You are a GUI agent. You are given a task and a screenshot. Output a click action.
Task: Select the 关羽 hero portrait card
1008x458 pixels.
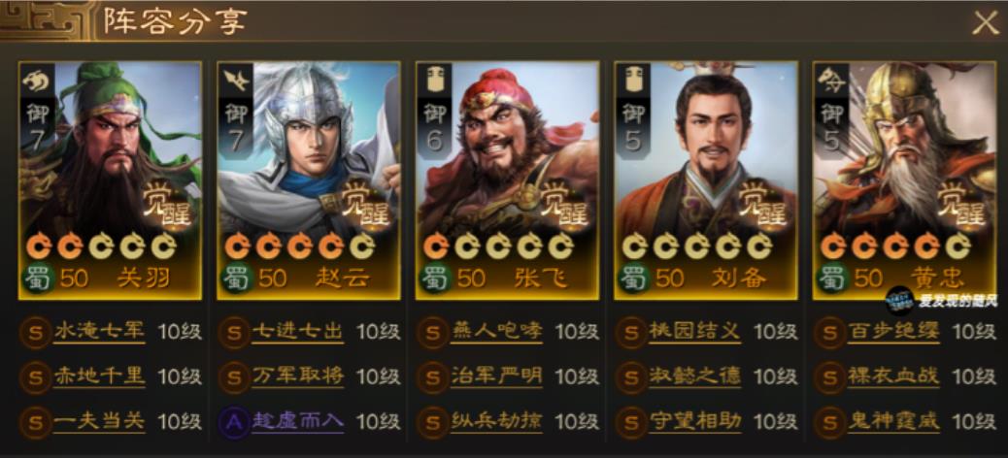110,180
